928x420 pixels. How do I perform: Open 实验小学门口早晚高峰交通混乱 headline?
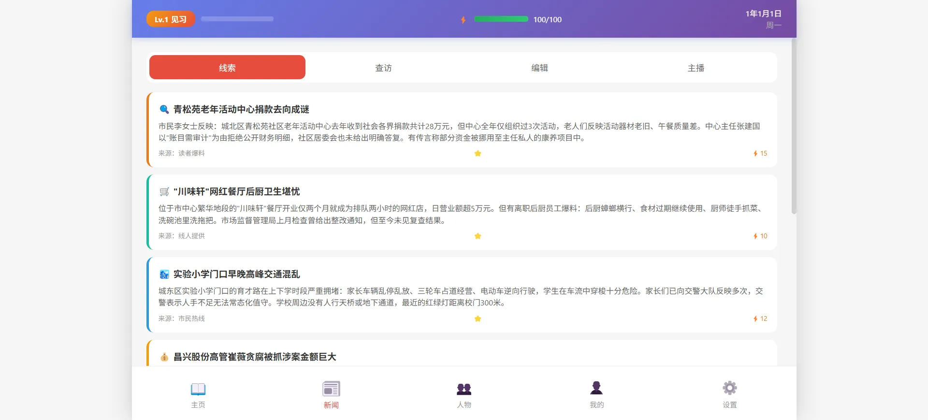237,275
